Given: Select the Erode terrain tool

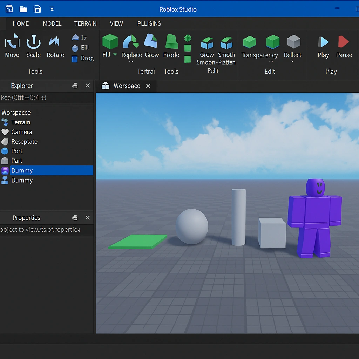Looking at the screenshot, I should coord(171,46).
